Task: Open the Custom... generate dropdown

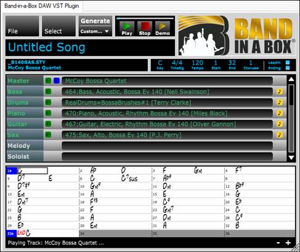Action: pos(95,31)
